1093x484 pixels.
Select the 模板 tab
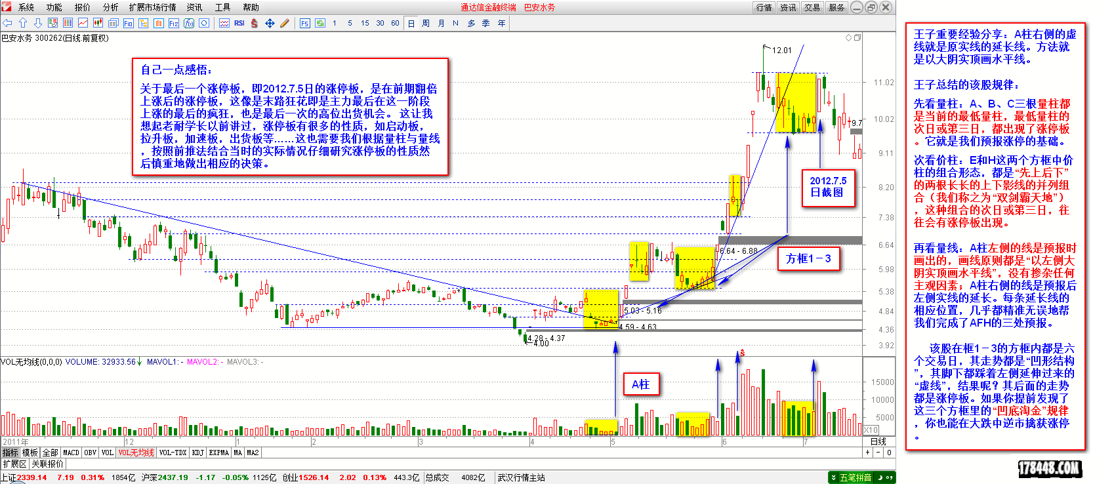point(30,453)
